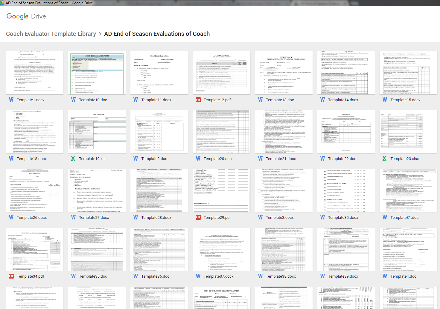Select the file name Template18.docx

pos(32,159)
